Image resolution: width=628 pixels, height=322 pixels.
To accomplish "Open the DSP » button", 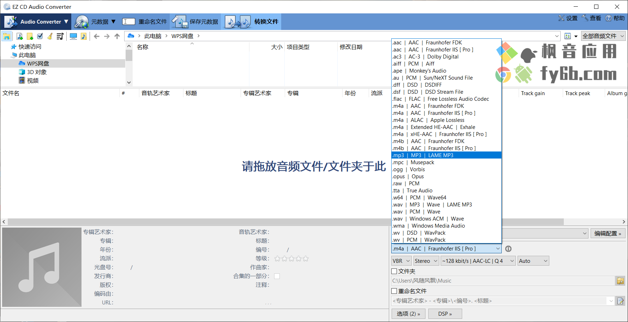I will point(445,314).
